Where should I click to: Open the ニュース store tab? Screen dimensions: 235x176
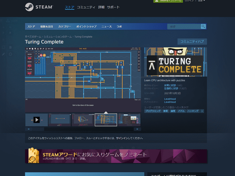click(x=107, y=26)
